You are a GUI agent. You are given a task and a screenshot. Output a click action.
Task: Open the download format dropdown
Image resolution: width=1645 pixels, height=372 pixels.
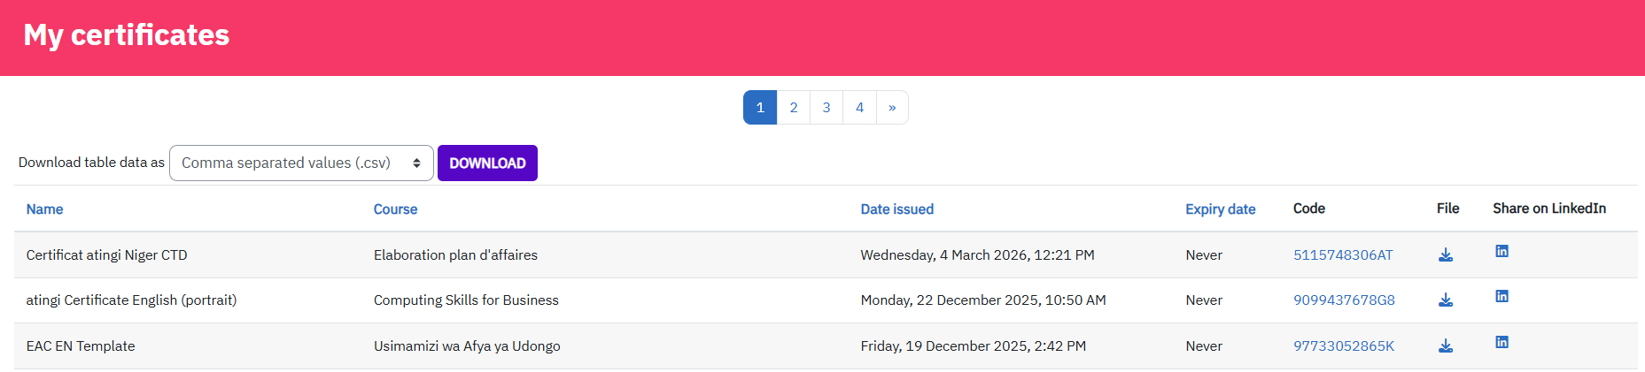pyautogui.click(x=301, y=163)
